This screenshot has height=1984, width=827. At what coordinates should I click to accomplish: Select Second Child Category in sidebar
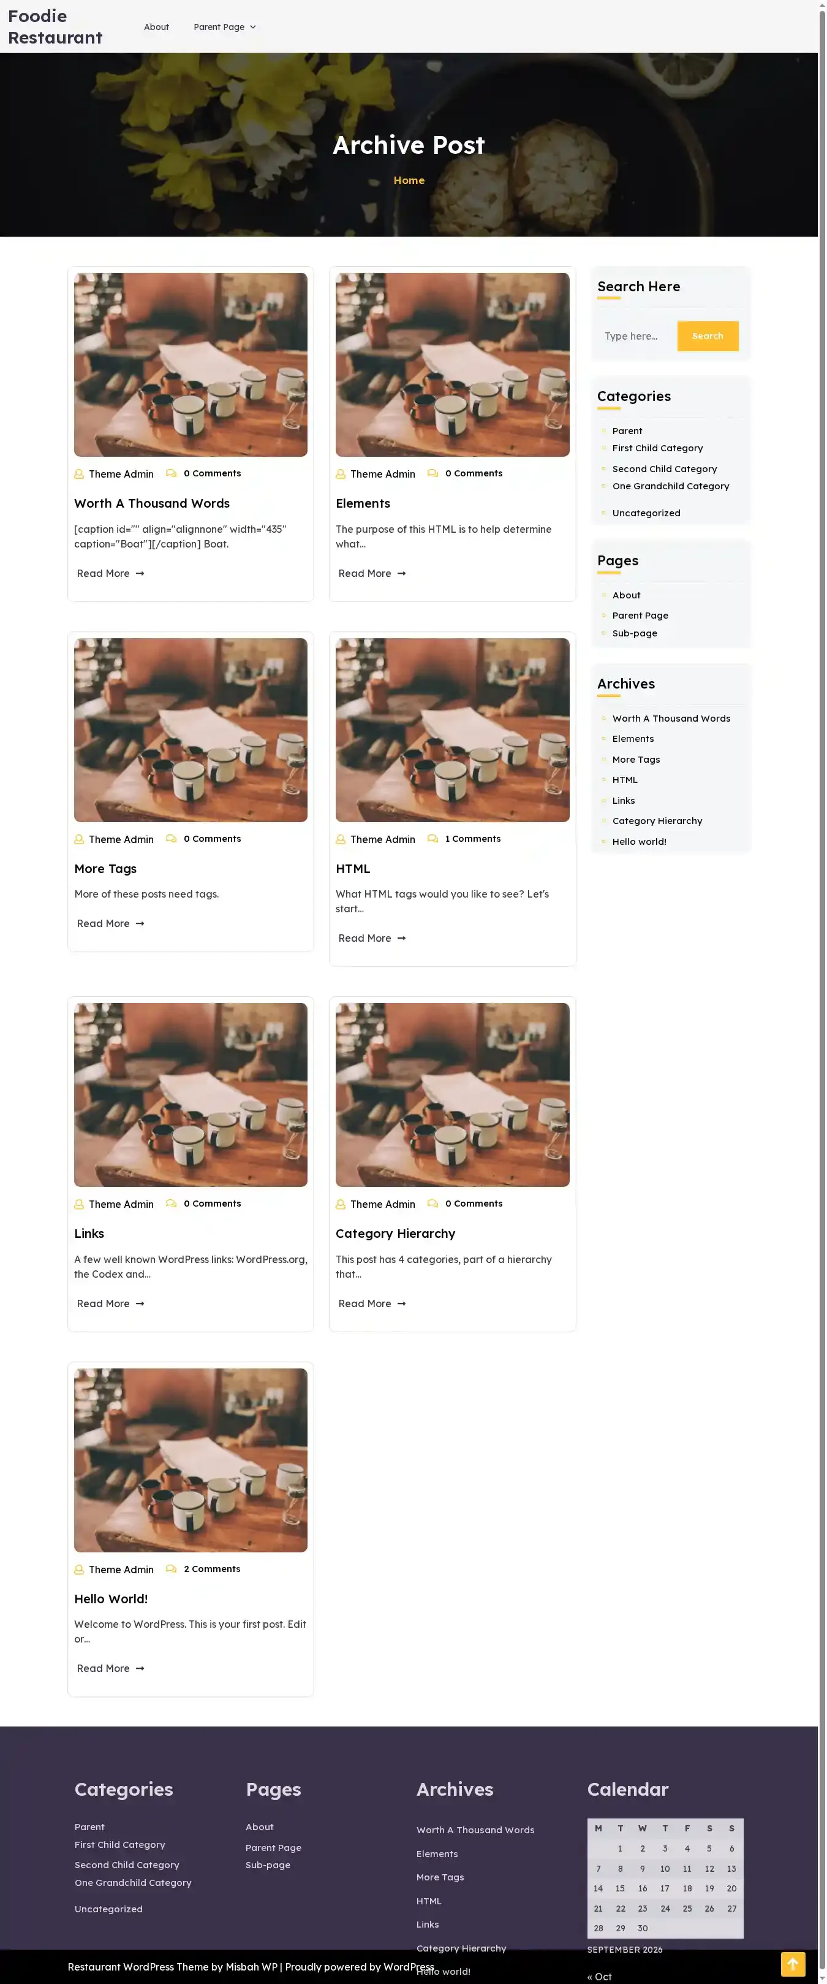[664, 468]
